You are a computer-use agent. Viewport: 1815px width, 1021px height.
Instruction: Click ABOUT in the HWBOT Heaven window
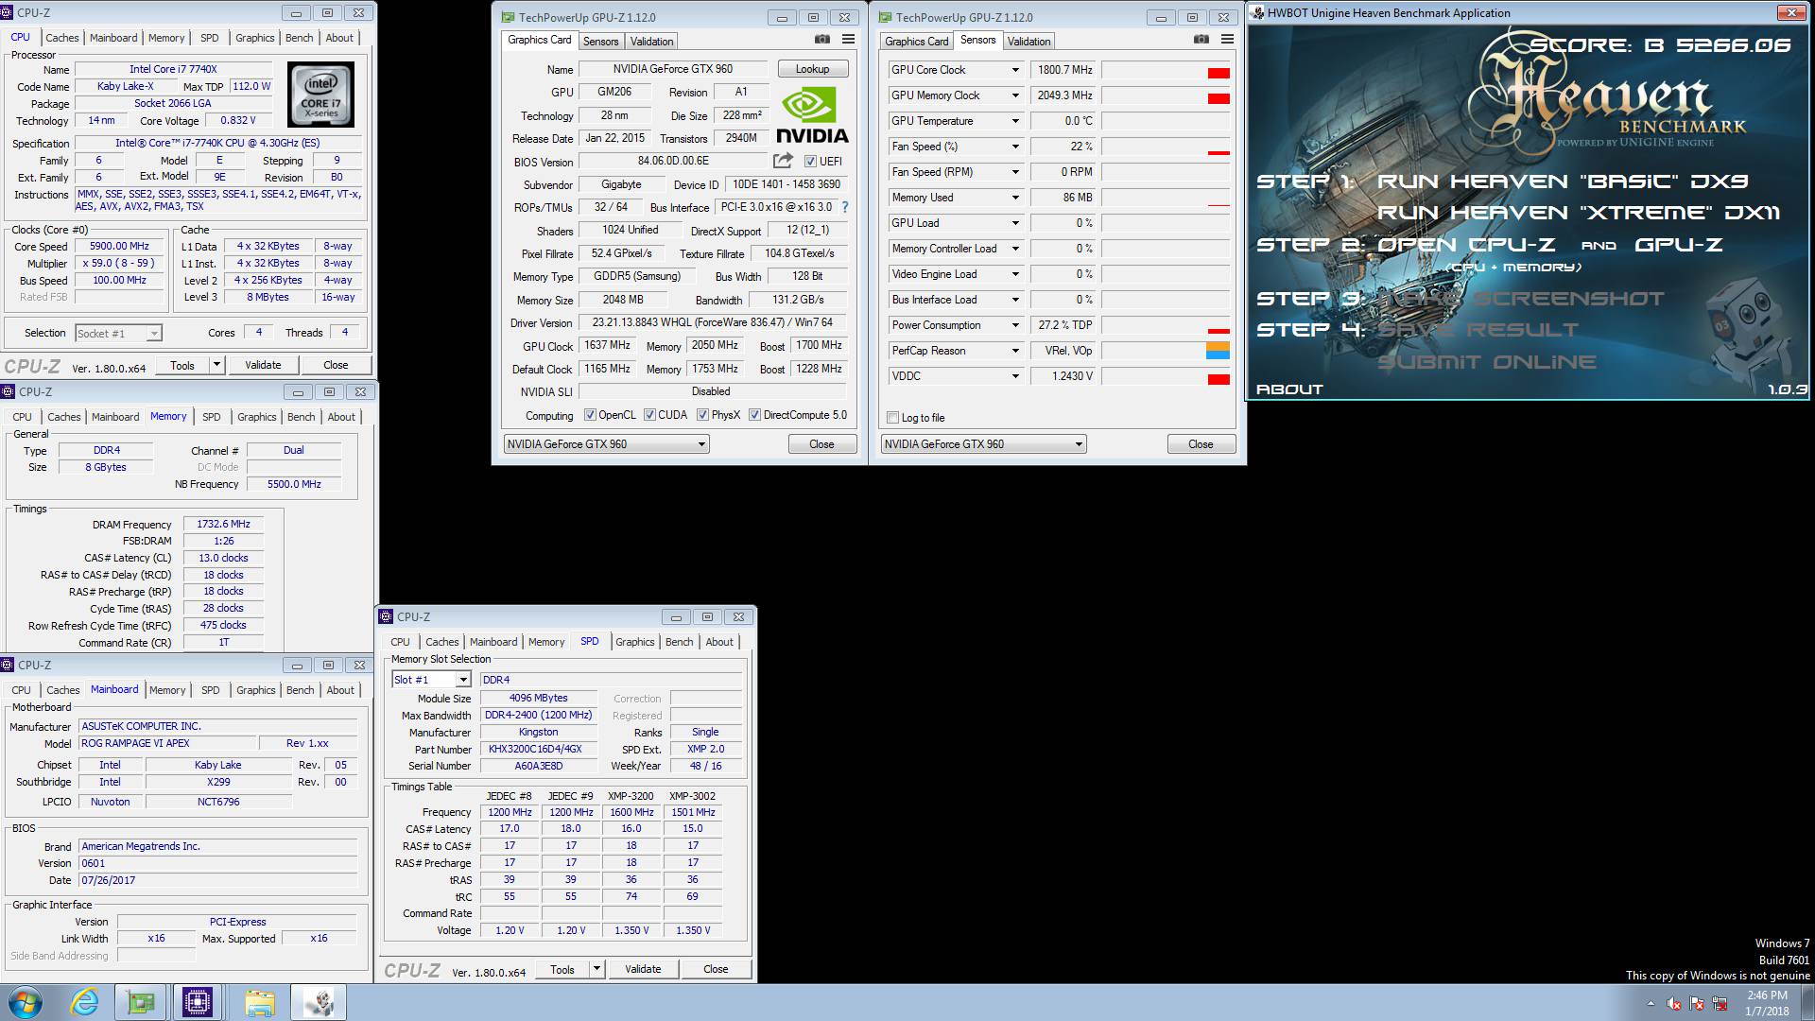pyautogui.click(x=1289, y=389)
